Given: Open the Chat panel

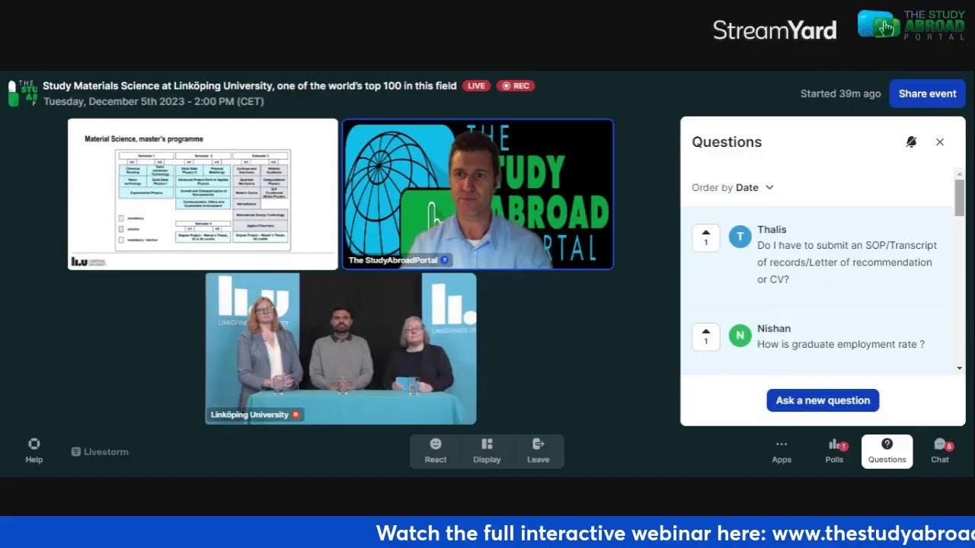Looking at the screenshot, I should coord(940,451).
